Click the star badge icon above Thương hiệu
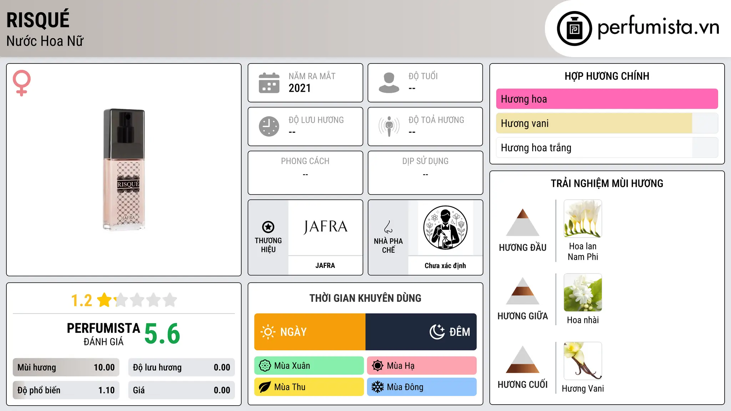 (x=268, y=227)
